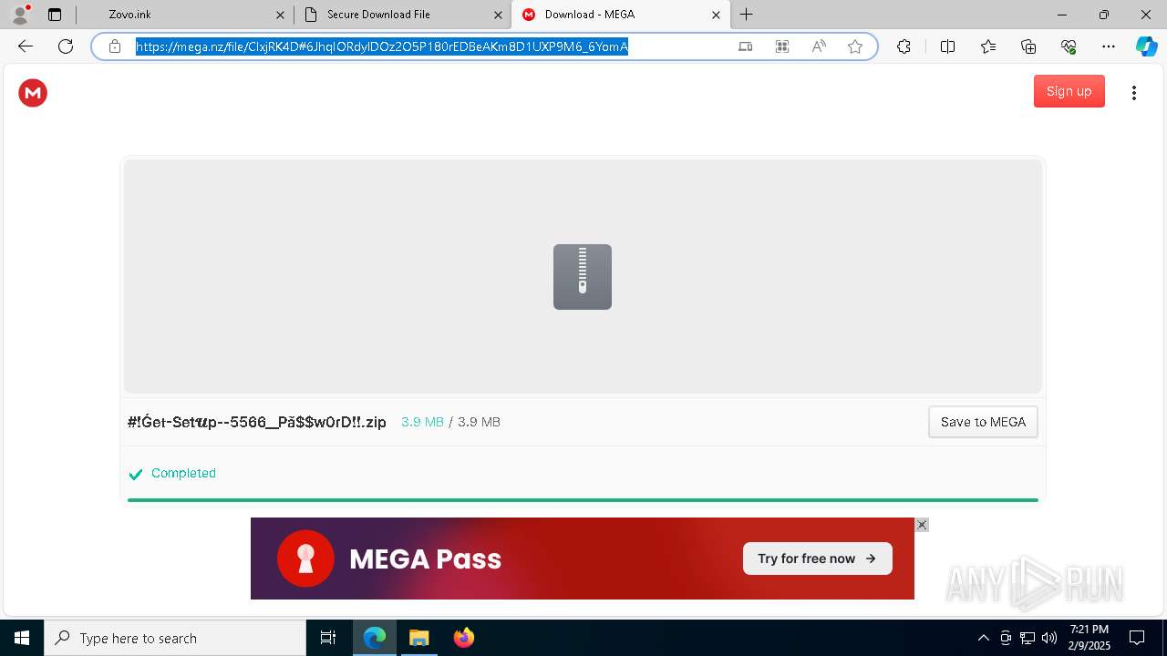The image size is (1167, 656).
Task: Show hidden system tray icons
Action: (983, 638)
